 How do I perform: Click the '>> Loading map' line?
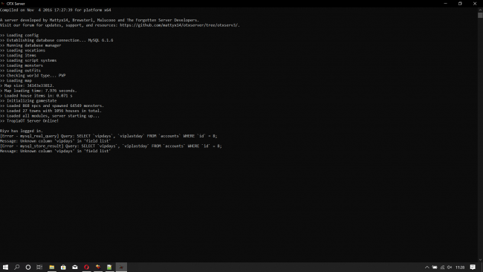(16, 80)
